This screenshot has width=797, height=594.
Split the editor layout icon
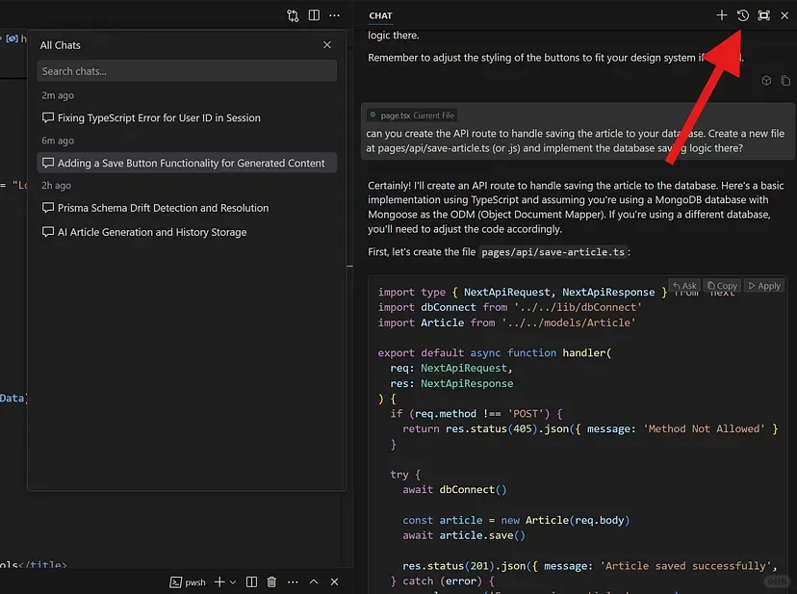tap(314, 15)
